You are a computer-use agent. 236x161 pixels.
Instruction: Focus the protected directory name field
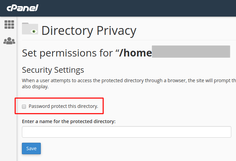coord(126,132)
